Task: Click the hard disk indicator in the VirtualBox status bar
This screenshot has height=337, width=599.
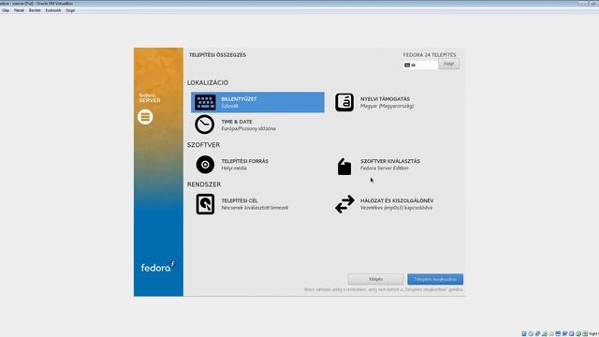Action: [524, 333]
